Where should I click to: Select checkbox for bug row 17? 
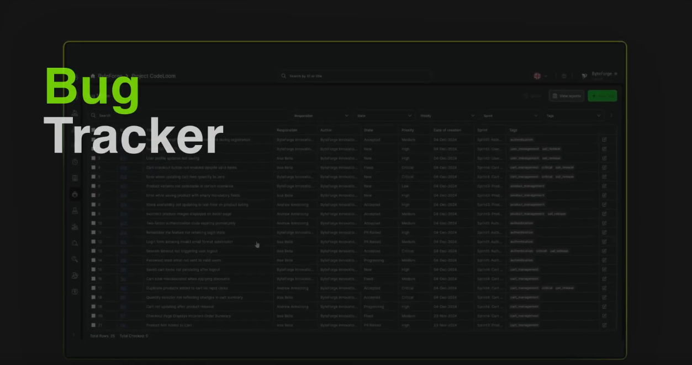pos(93,288)
